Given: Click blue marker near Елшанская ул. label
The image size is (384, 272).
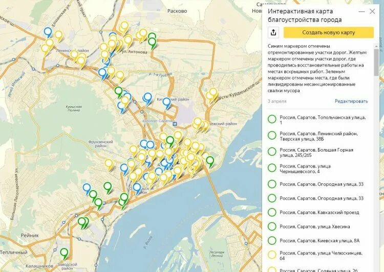Looking at the screenshot, I should tap(48, 32).
